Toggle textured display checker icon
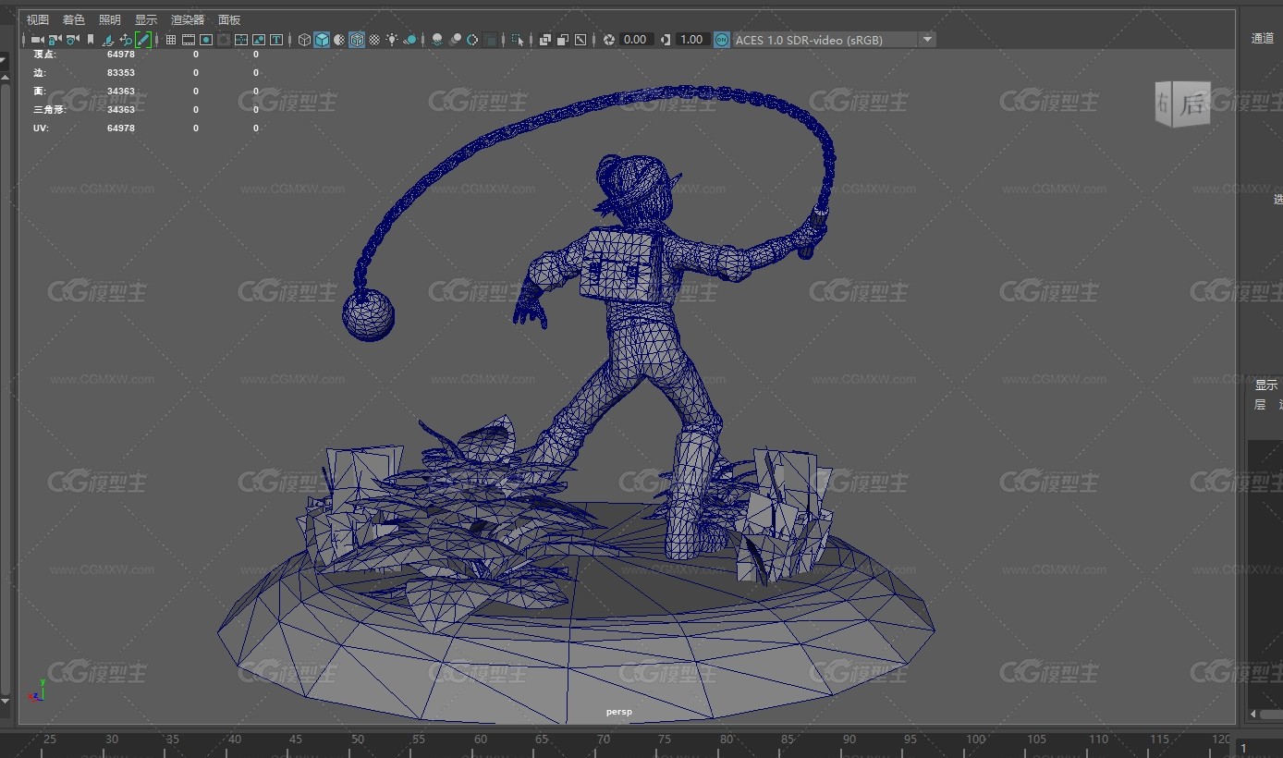Screen dimensions: 1283x758 [x=374, y=40]
